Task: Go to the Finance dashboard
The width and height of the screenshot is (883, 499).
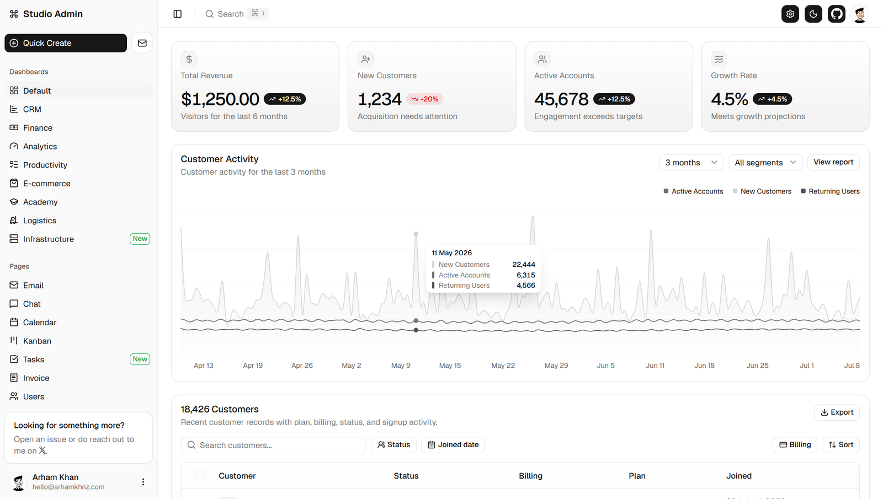Action: [78, 128]
